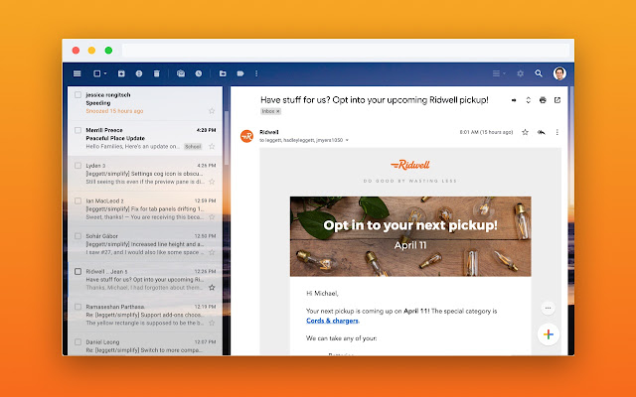Viewport: 636px width, 397px height.
Task: Delete conversation using the trash icon
Action: coord(157,73)
